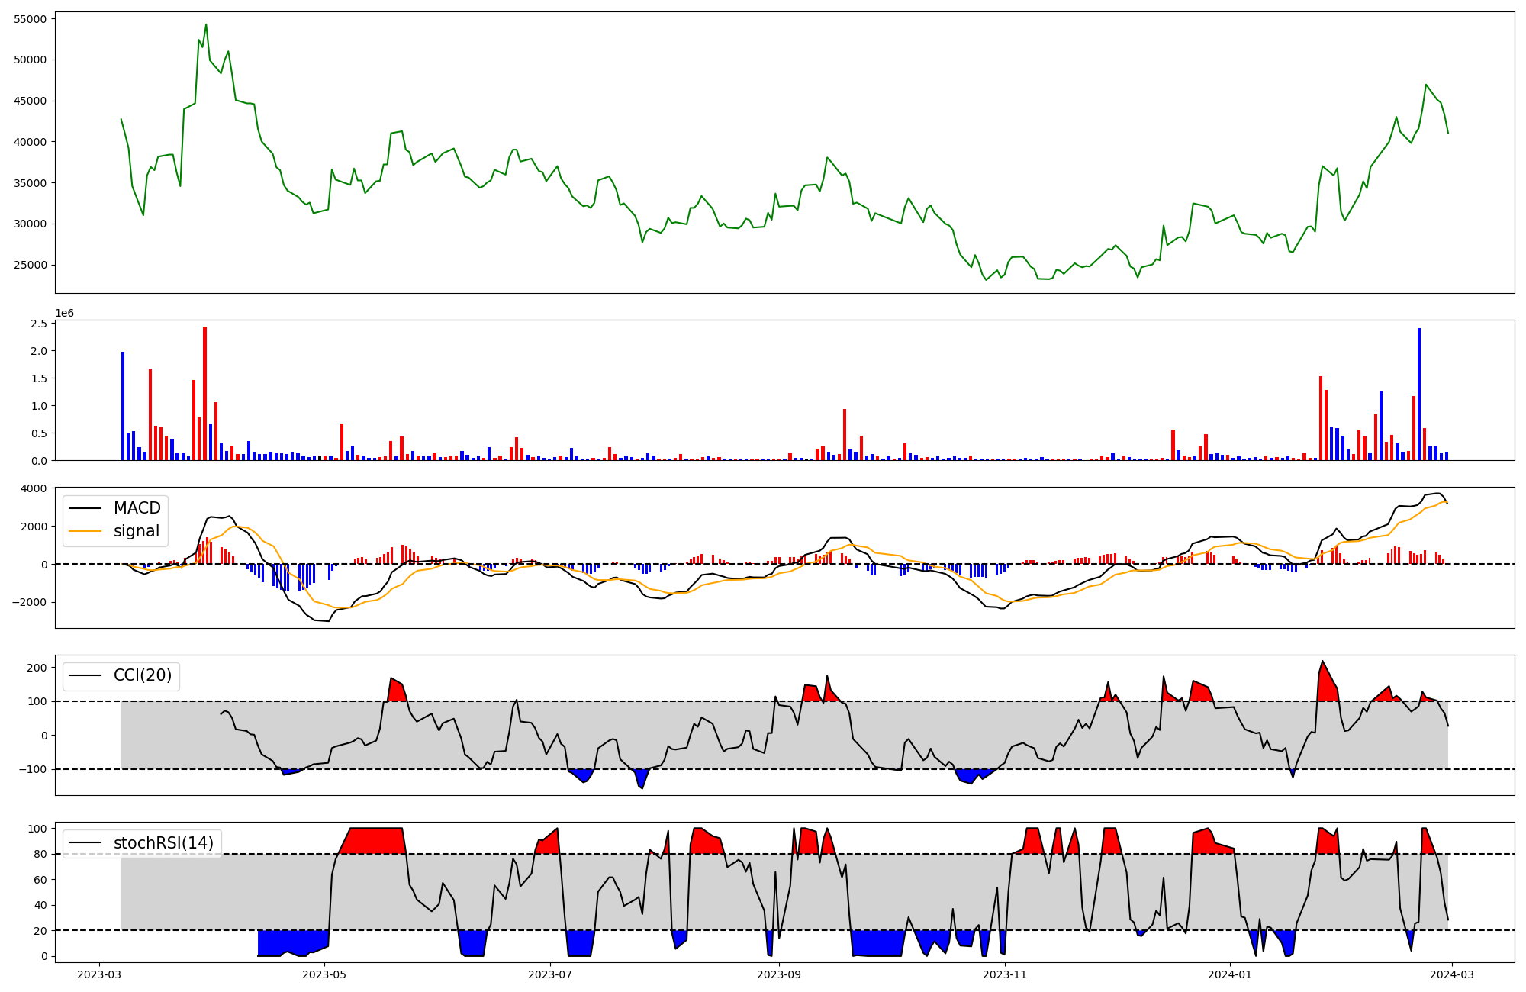Click the 2023-07 x-axis date label
Viewport: 1526px width, 992px height.
(x=550, y=974)
